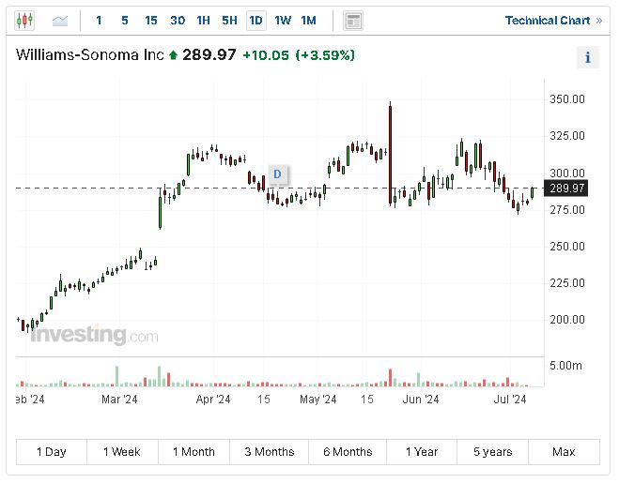Click the 200.00 price axis label
Image resolution: width=619 pixels, height=483 pixels.
click(567, 320)
